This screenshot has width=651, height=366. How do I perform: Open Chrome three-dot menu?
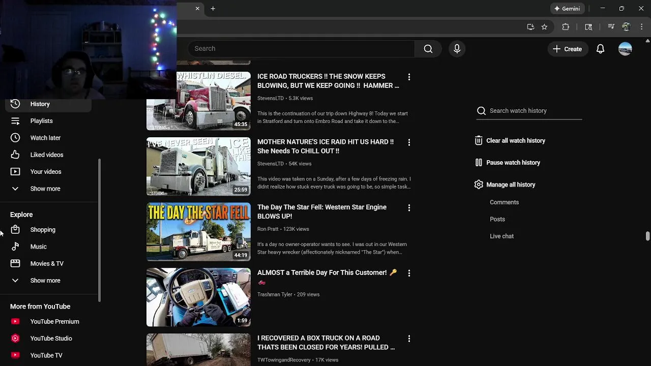[x=641, y=27]
